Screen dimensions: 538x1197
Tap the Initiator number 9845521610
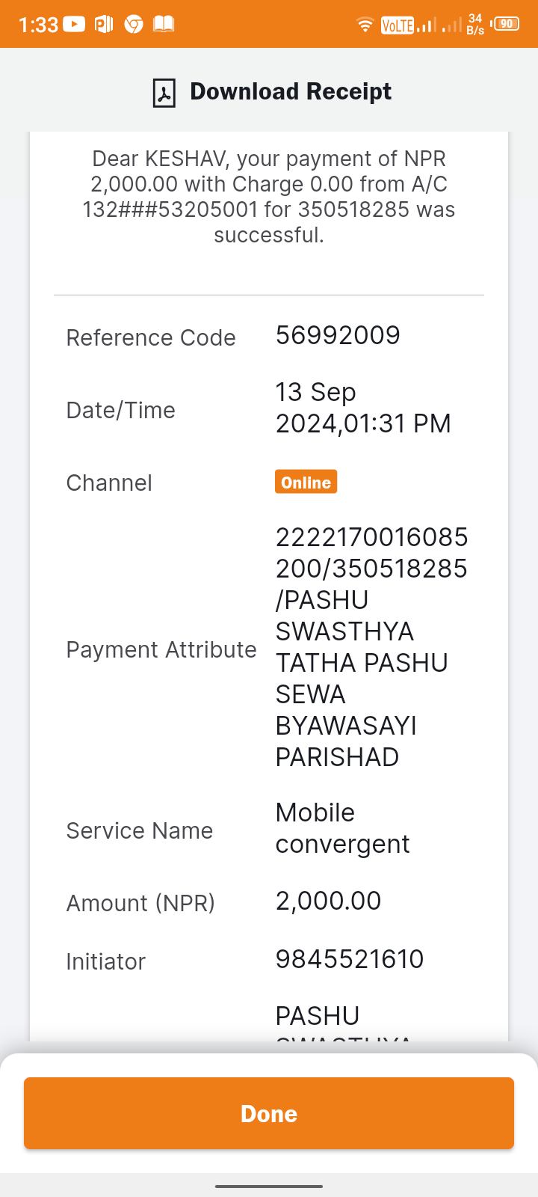350,959
